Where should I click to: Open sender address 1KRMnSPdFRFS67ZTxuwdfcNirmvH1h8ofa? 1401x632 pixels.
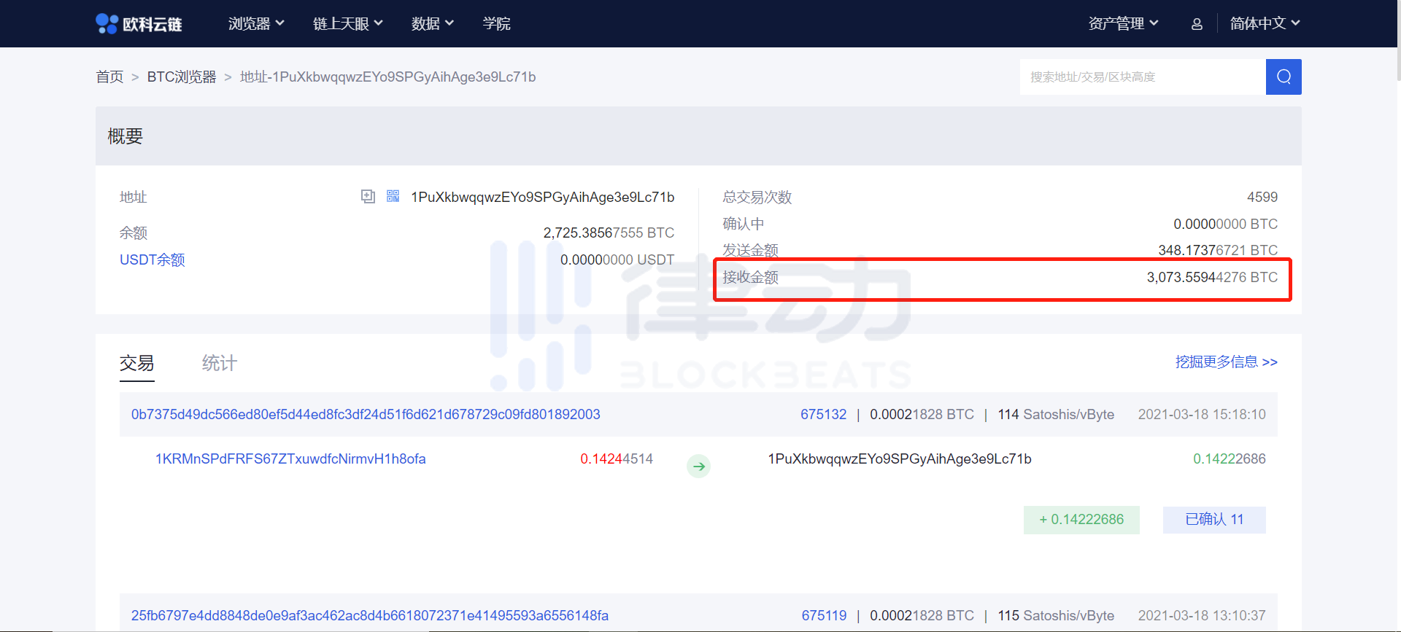[x=290, y=459]
